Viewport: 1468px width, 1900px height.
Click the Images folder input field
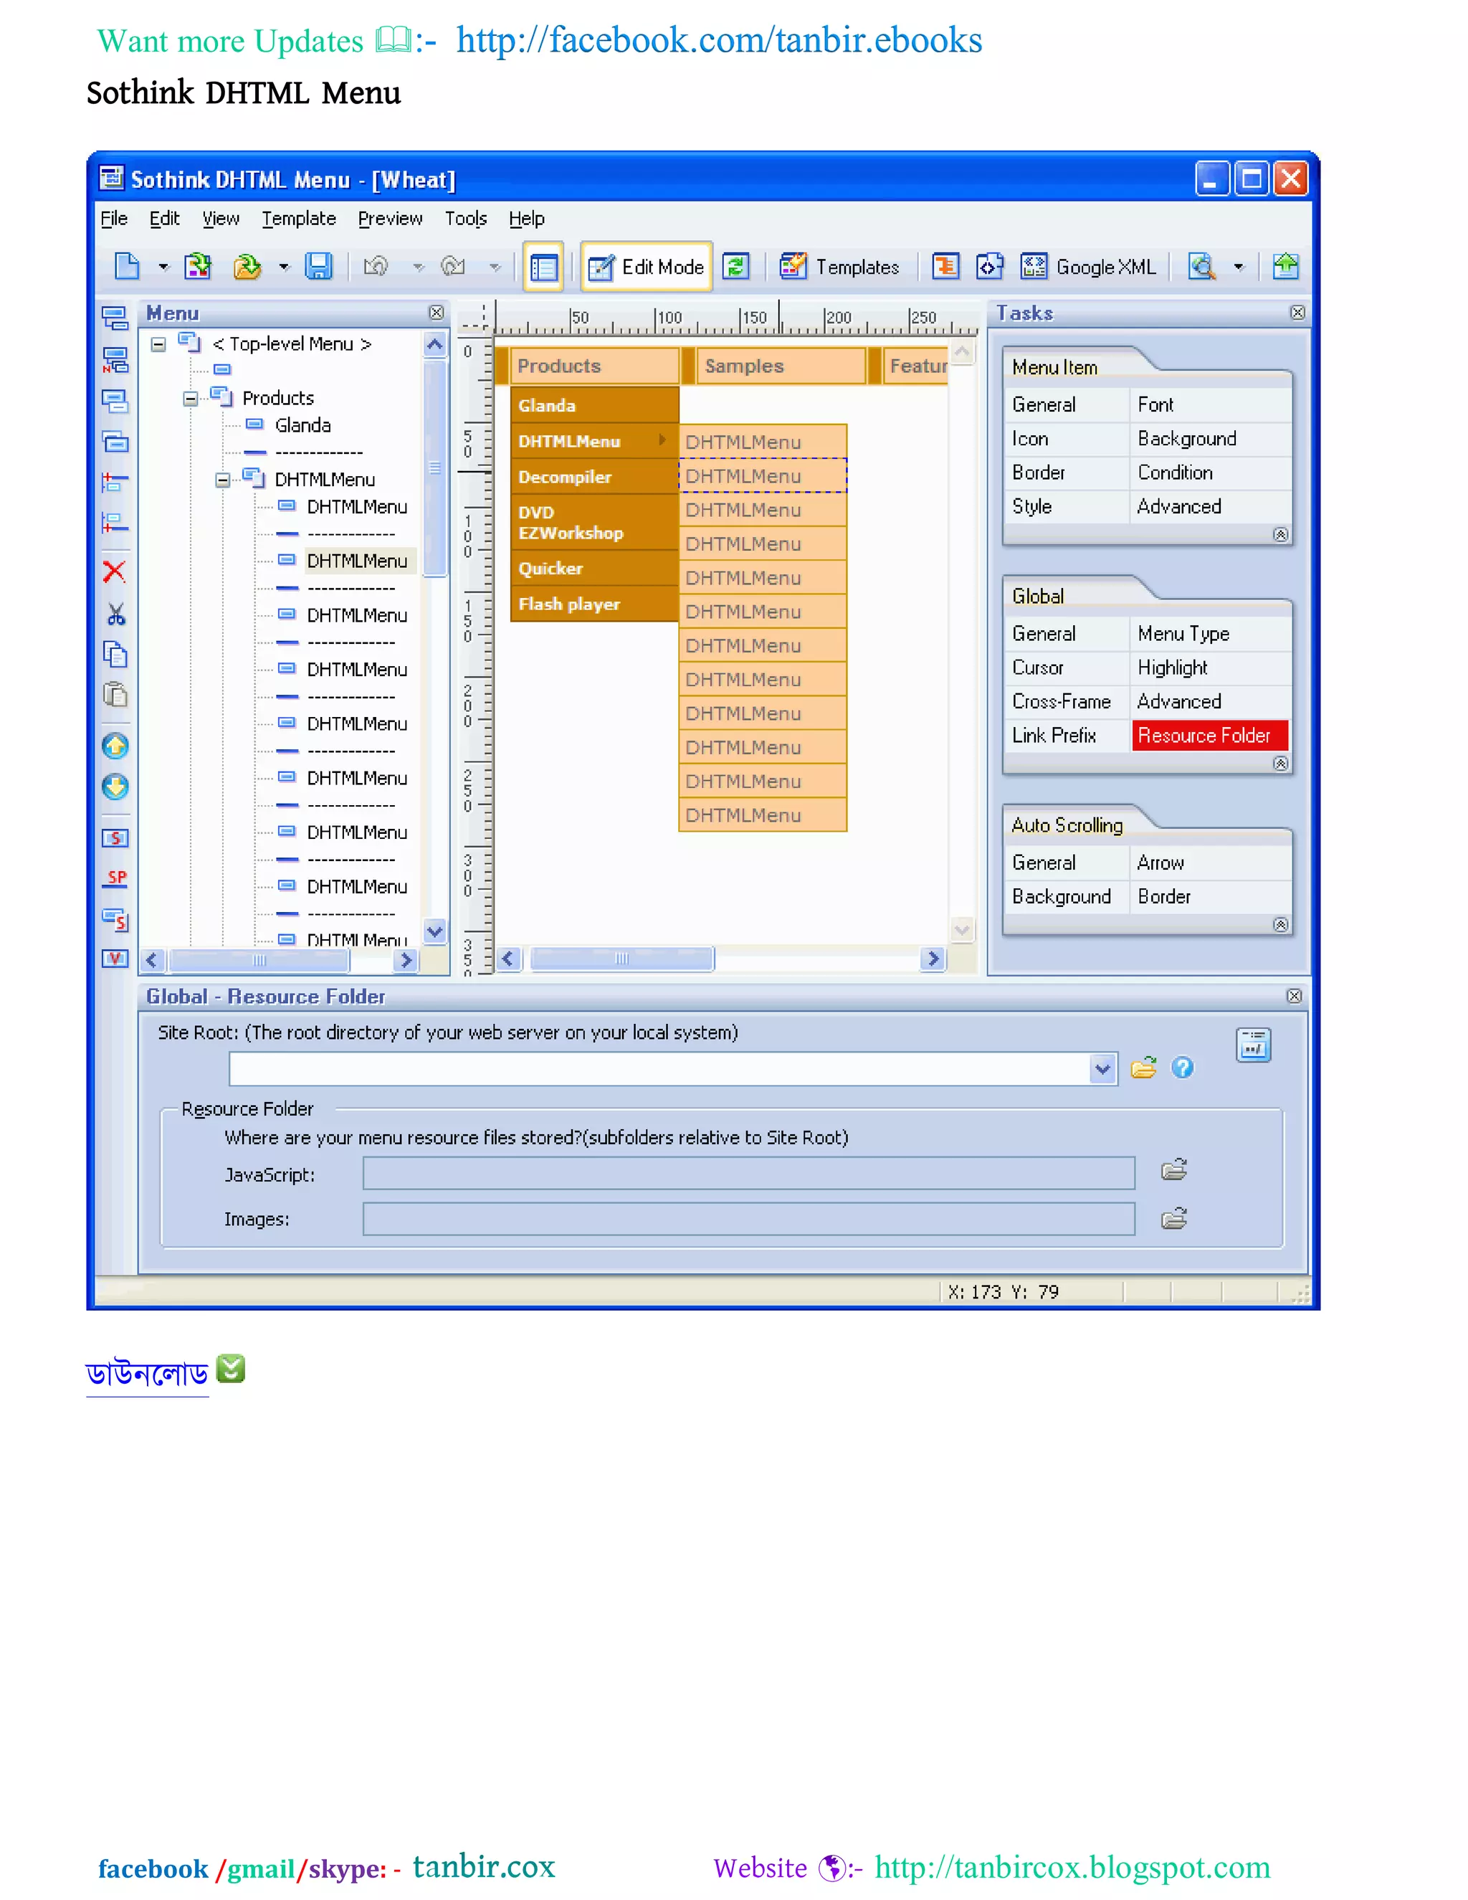[x=749, y=1219]
